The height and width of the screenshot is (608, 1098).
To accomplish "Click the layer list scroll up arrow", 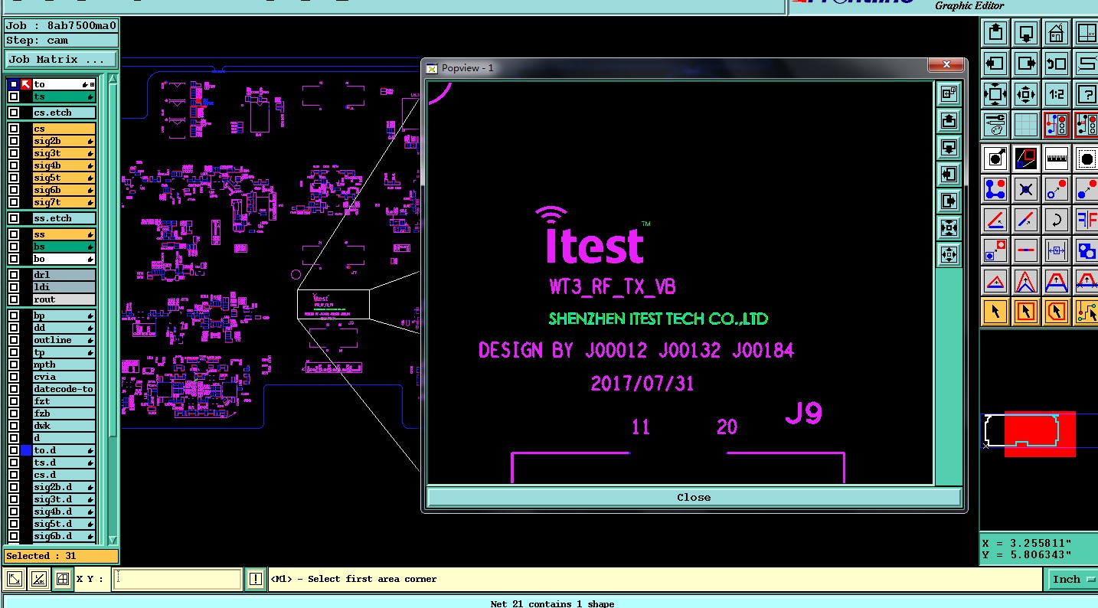I will pos(113,79).
